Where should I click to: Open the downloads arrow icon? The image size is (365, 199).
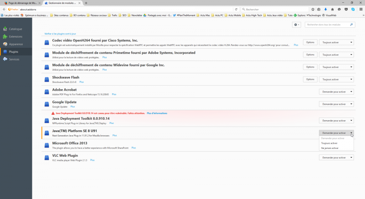pos(326,9)
